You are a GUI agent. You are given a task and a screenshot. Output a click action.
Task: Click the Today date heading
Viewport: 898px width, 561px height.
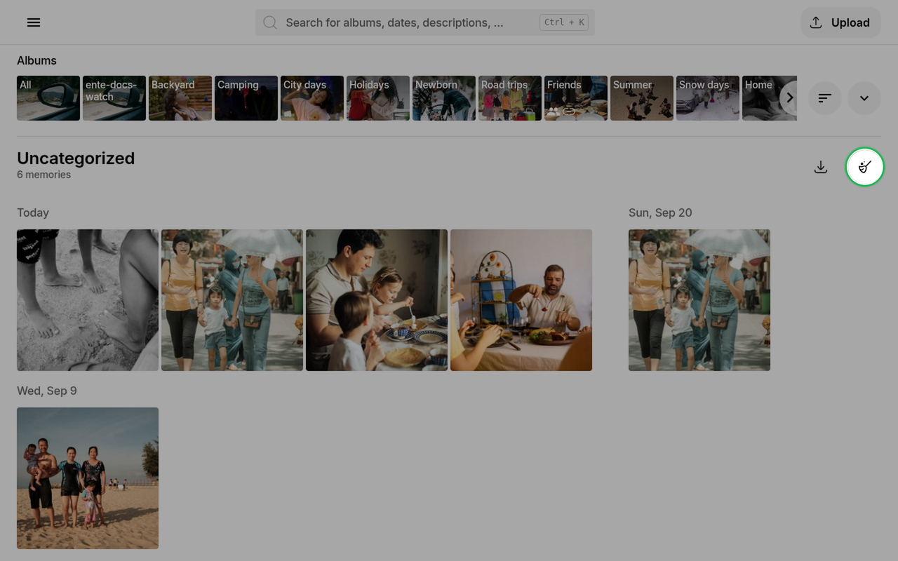(33, 212)
